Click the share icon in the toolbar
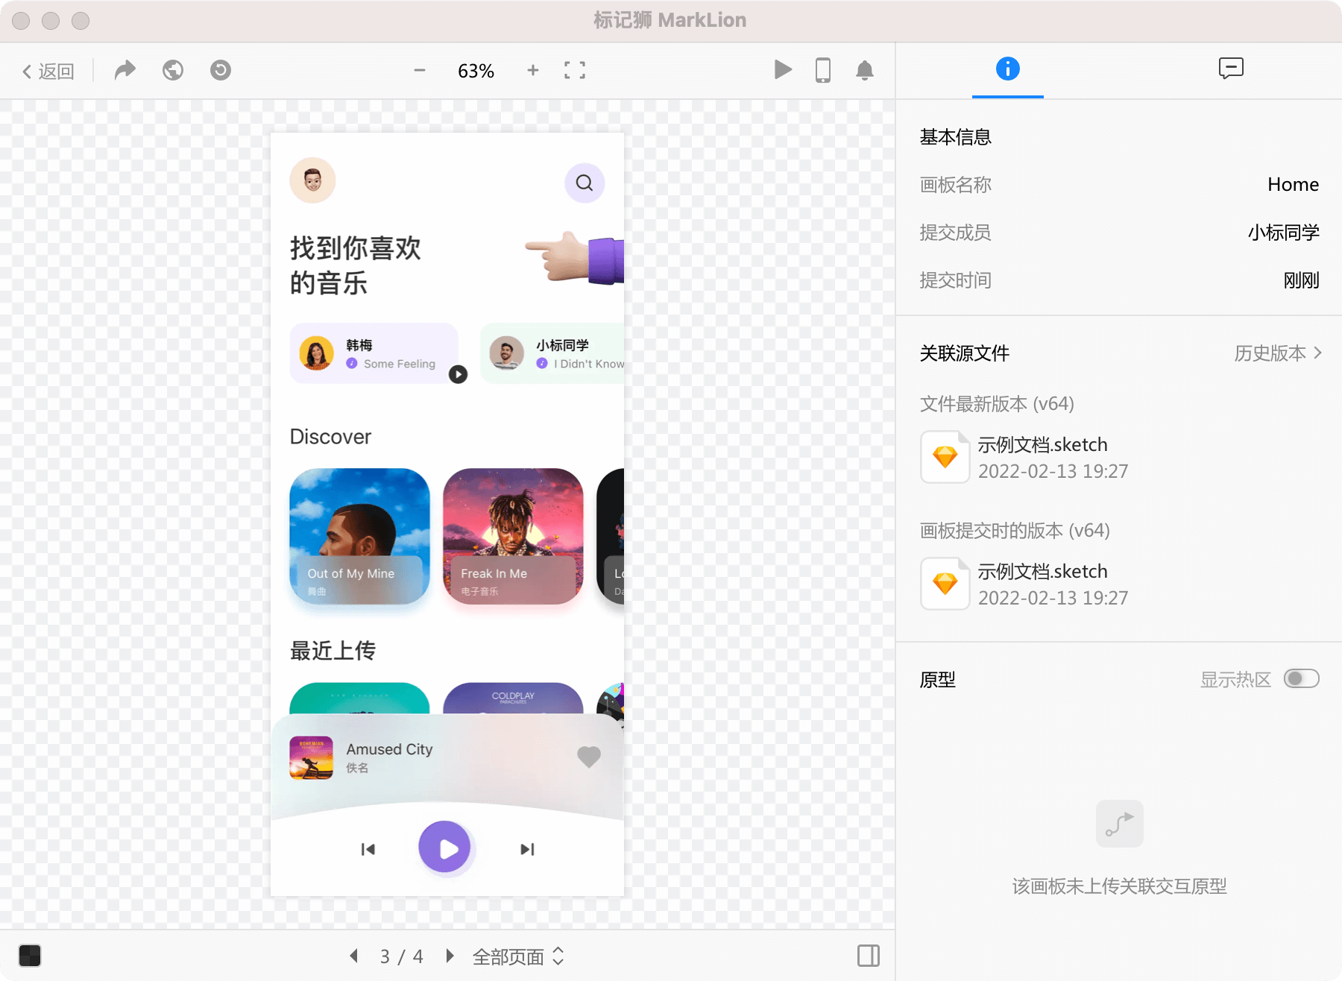 pos(125,70)
